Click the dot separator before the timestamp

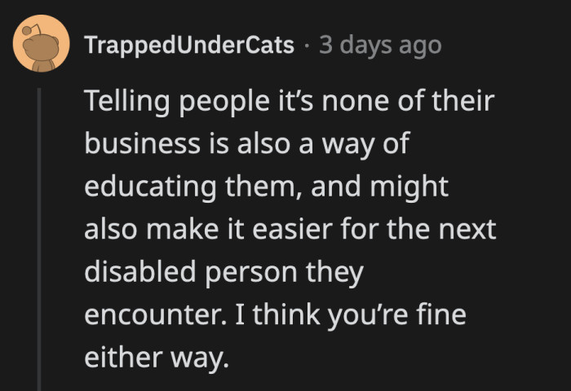[306, 45]
